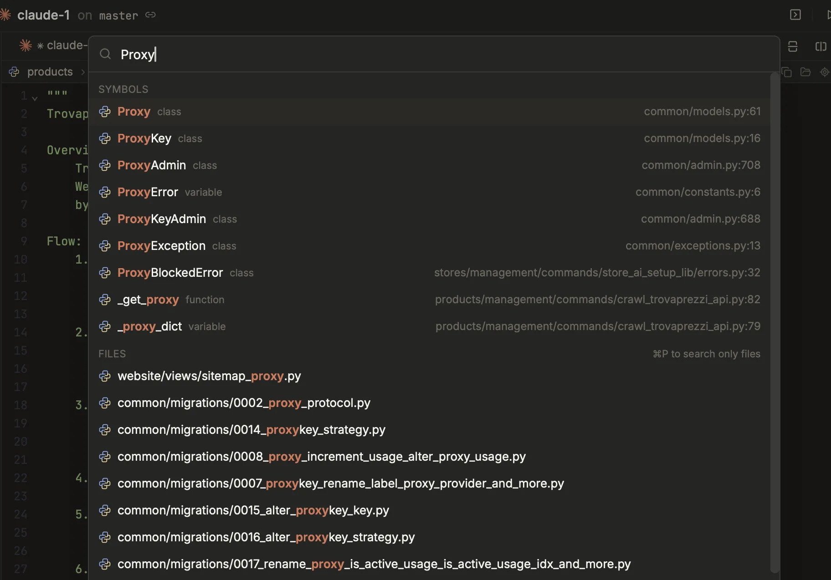
Task: Click the locate target icon at right edge
Action: pos(824,72)
